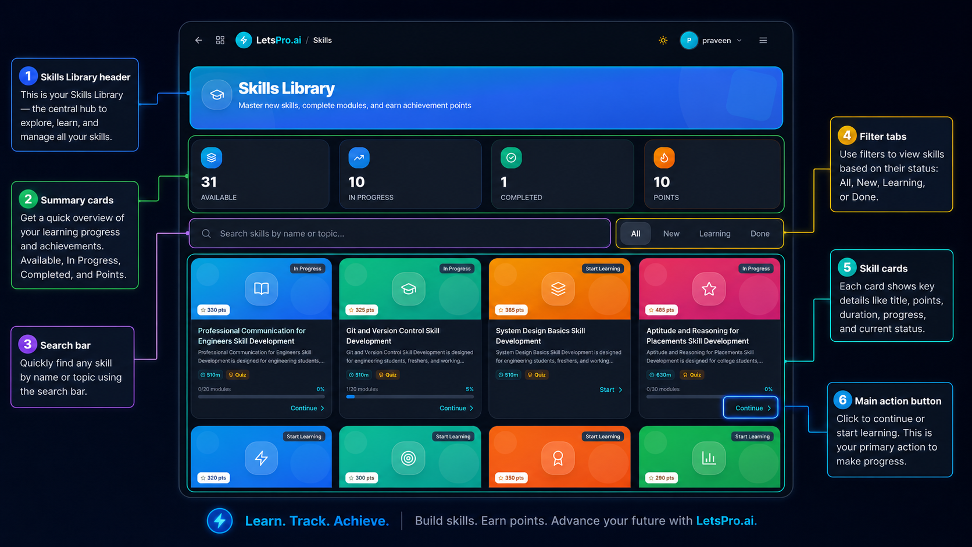This screenshot has width=972, height=547.
Task: Click the bar chart icon on 290 pts card
Action: (x=709, y=459)
